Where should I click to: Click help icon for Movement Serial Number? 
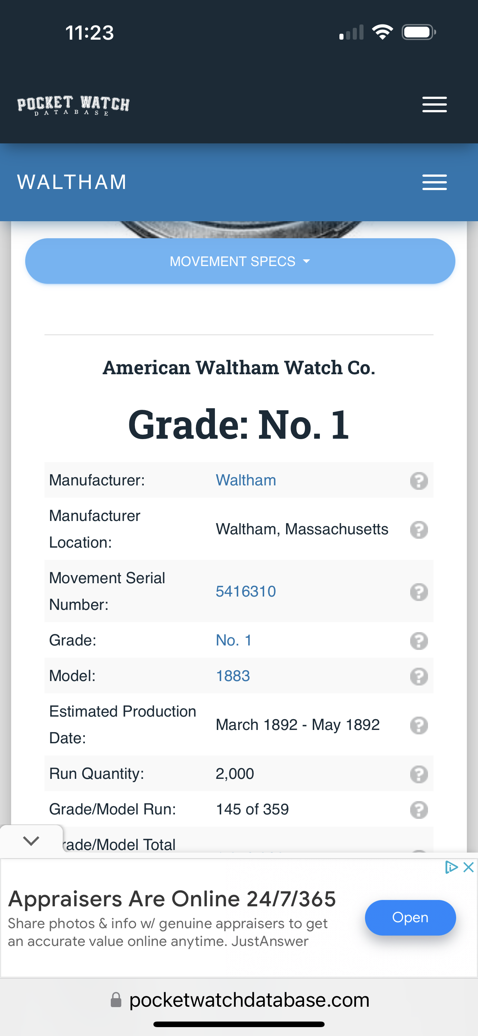[x=418, y=592]
